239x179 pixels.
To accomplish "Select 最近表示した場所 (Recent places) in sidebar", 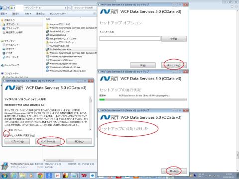I will [14, 32].
